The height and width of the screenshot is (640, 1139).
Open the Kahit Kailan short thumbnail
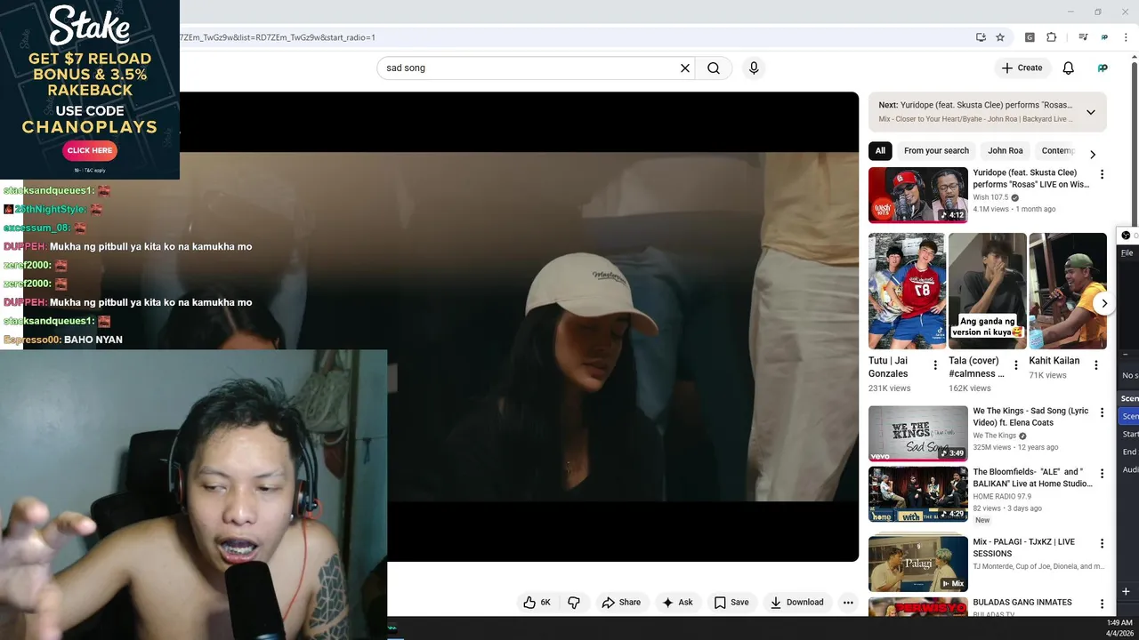pyautogui.click(x=1068, y=291)
